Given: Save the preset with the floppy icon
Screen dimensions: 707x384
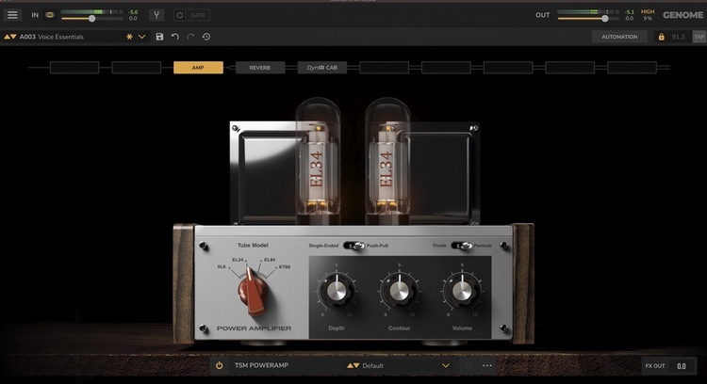Looking at the screenshot, I should point(159,37).
